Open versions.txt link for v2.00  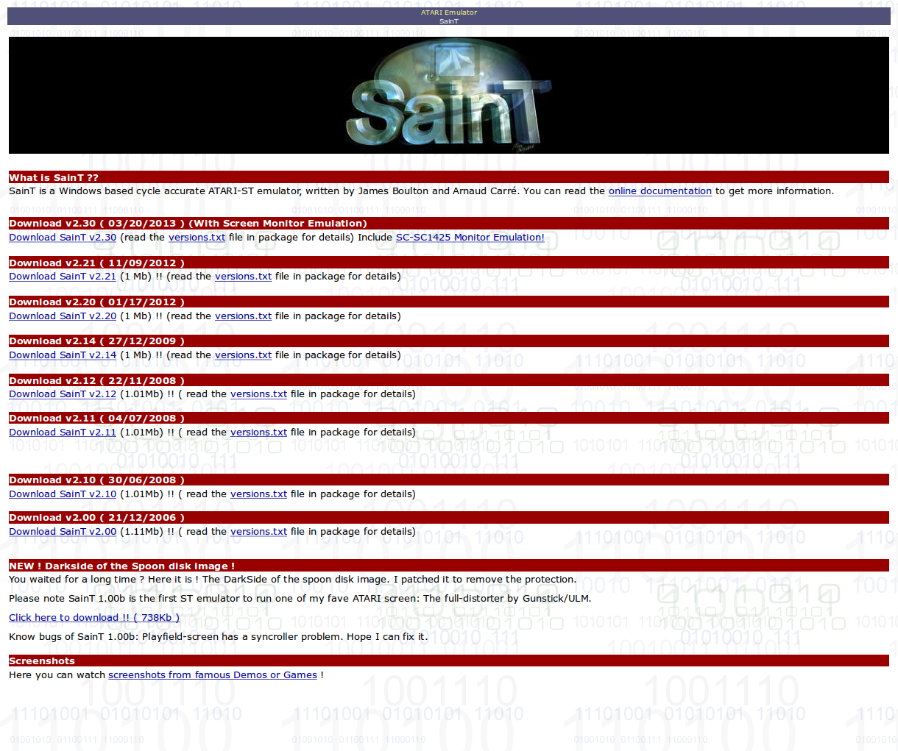258,532
